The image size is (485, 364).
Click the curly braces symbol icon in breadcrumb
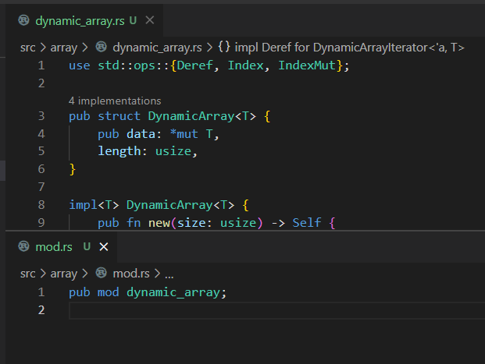click(224, 48)
